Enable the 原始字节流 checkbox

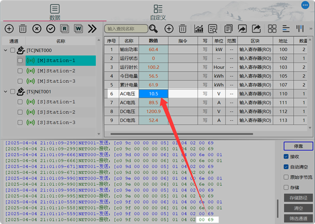tap(286, 177)
